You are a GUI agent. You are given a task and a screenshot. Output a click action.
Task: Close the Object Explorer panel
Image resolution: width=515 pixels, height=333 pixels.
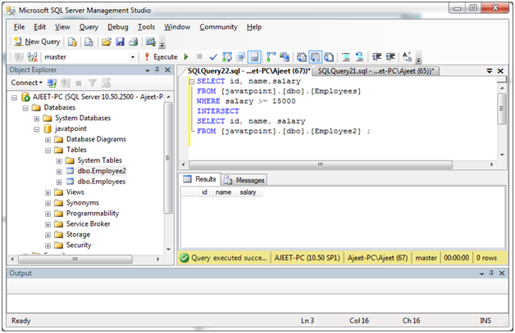[x=167, y=70]
